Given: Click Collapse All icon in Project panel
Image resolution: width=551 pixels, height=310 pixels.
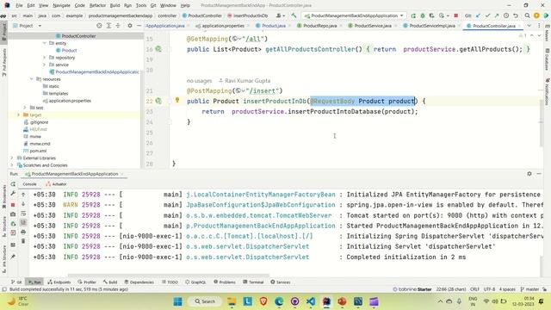Looking at the screenshot, I should click(x=118, y=26).
